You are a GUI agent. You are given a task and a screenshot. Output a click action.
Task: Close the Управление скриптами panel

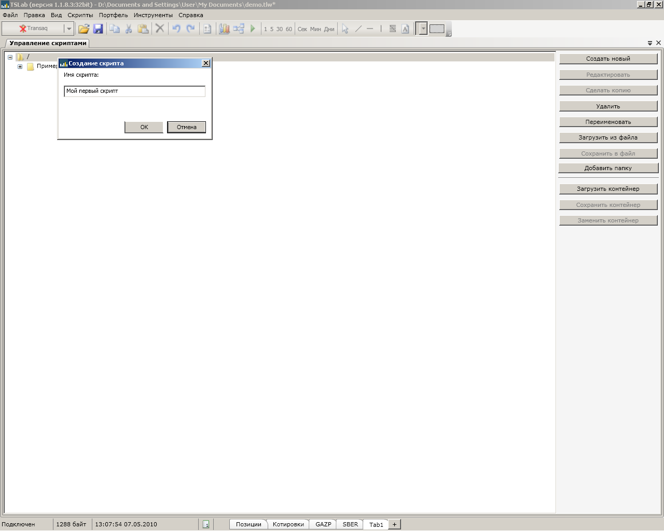pos(659,43)
